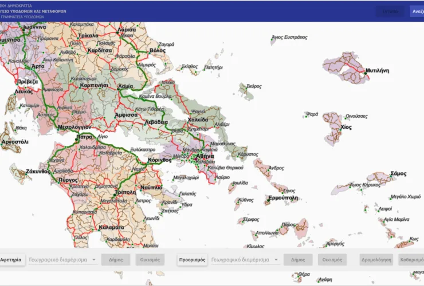Click the Καμένα Βούρλα label

point(155,97)
